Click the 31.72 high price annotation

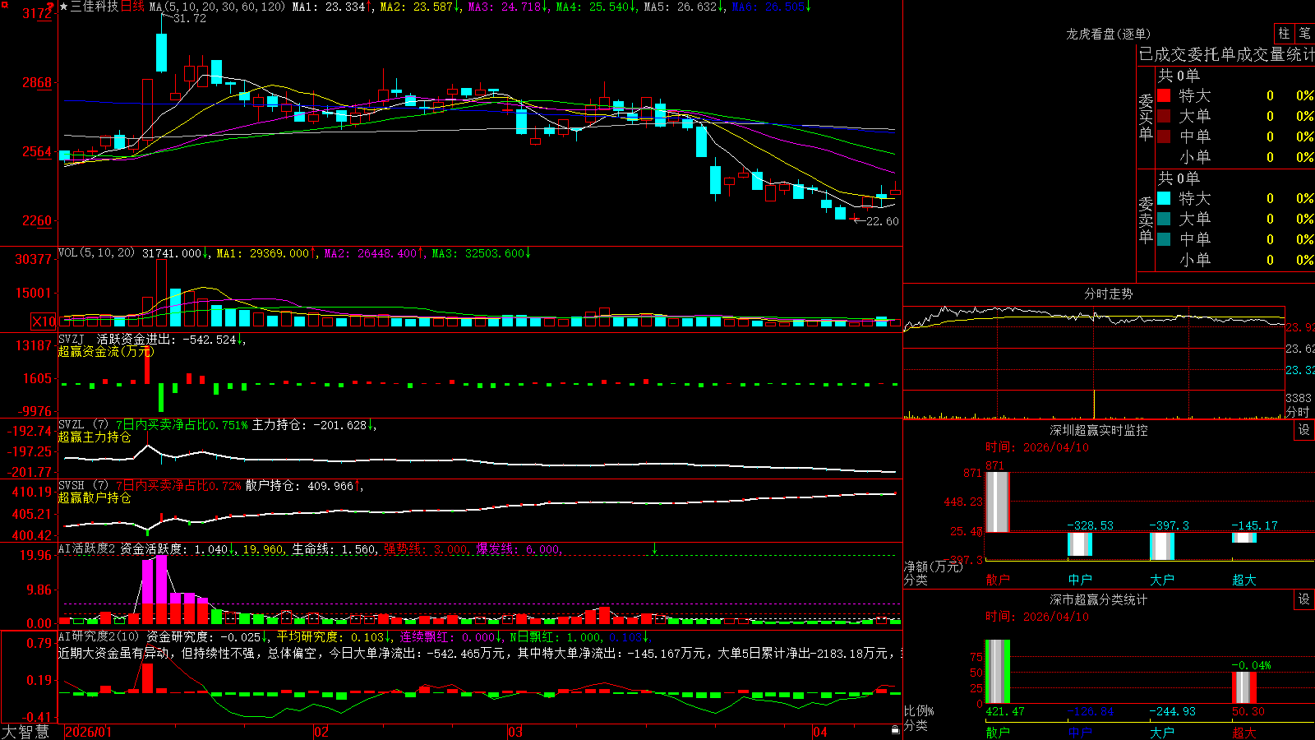point(189,18)
